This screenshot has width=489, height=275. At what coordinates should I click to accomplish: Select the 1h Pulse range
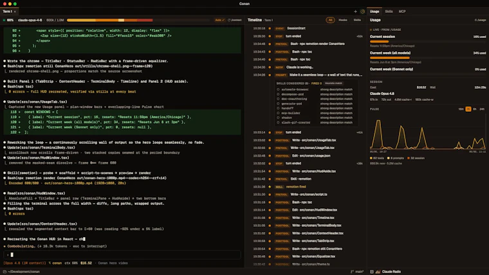click(468, 109)
